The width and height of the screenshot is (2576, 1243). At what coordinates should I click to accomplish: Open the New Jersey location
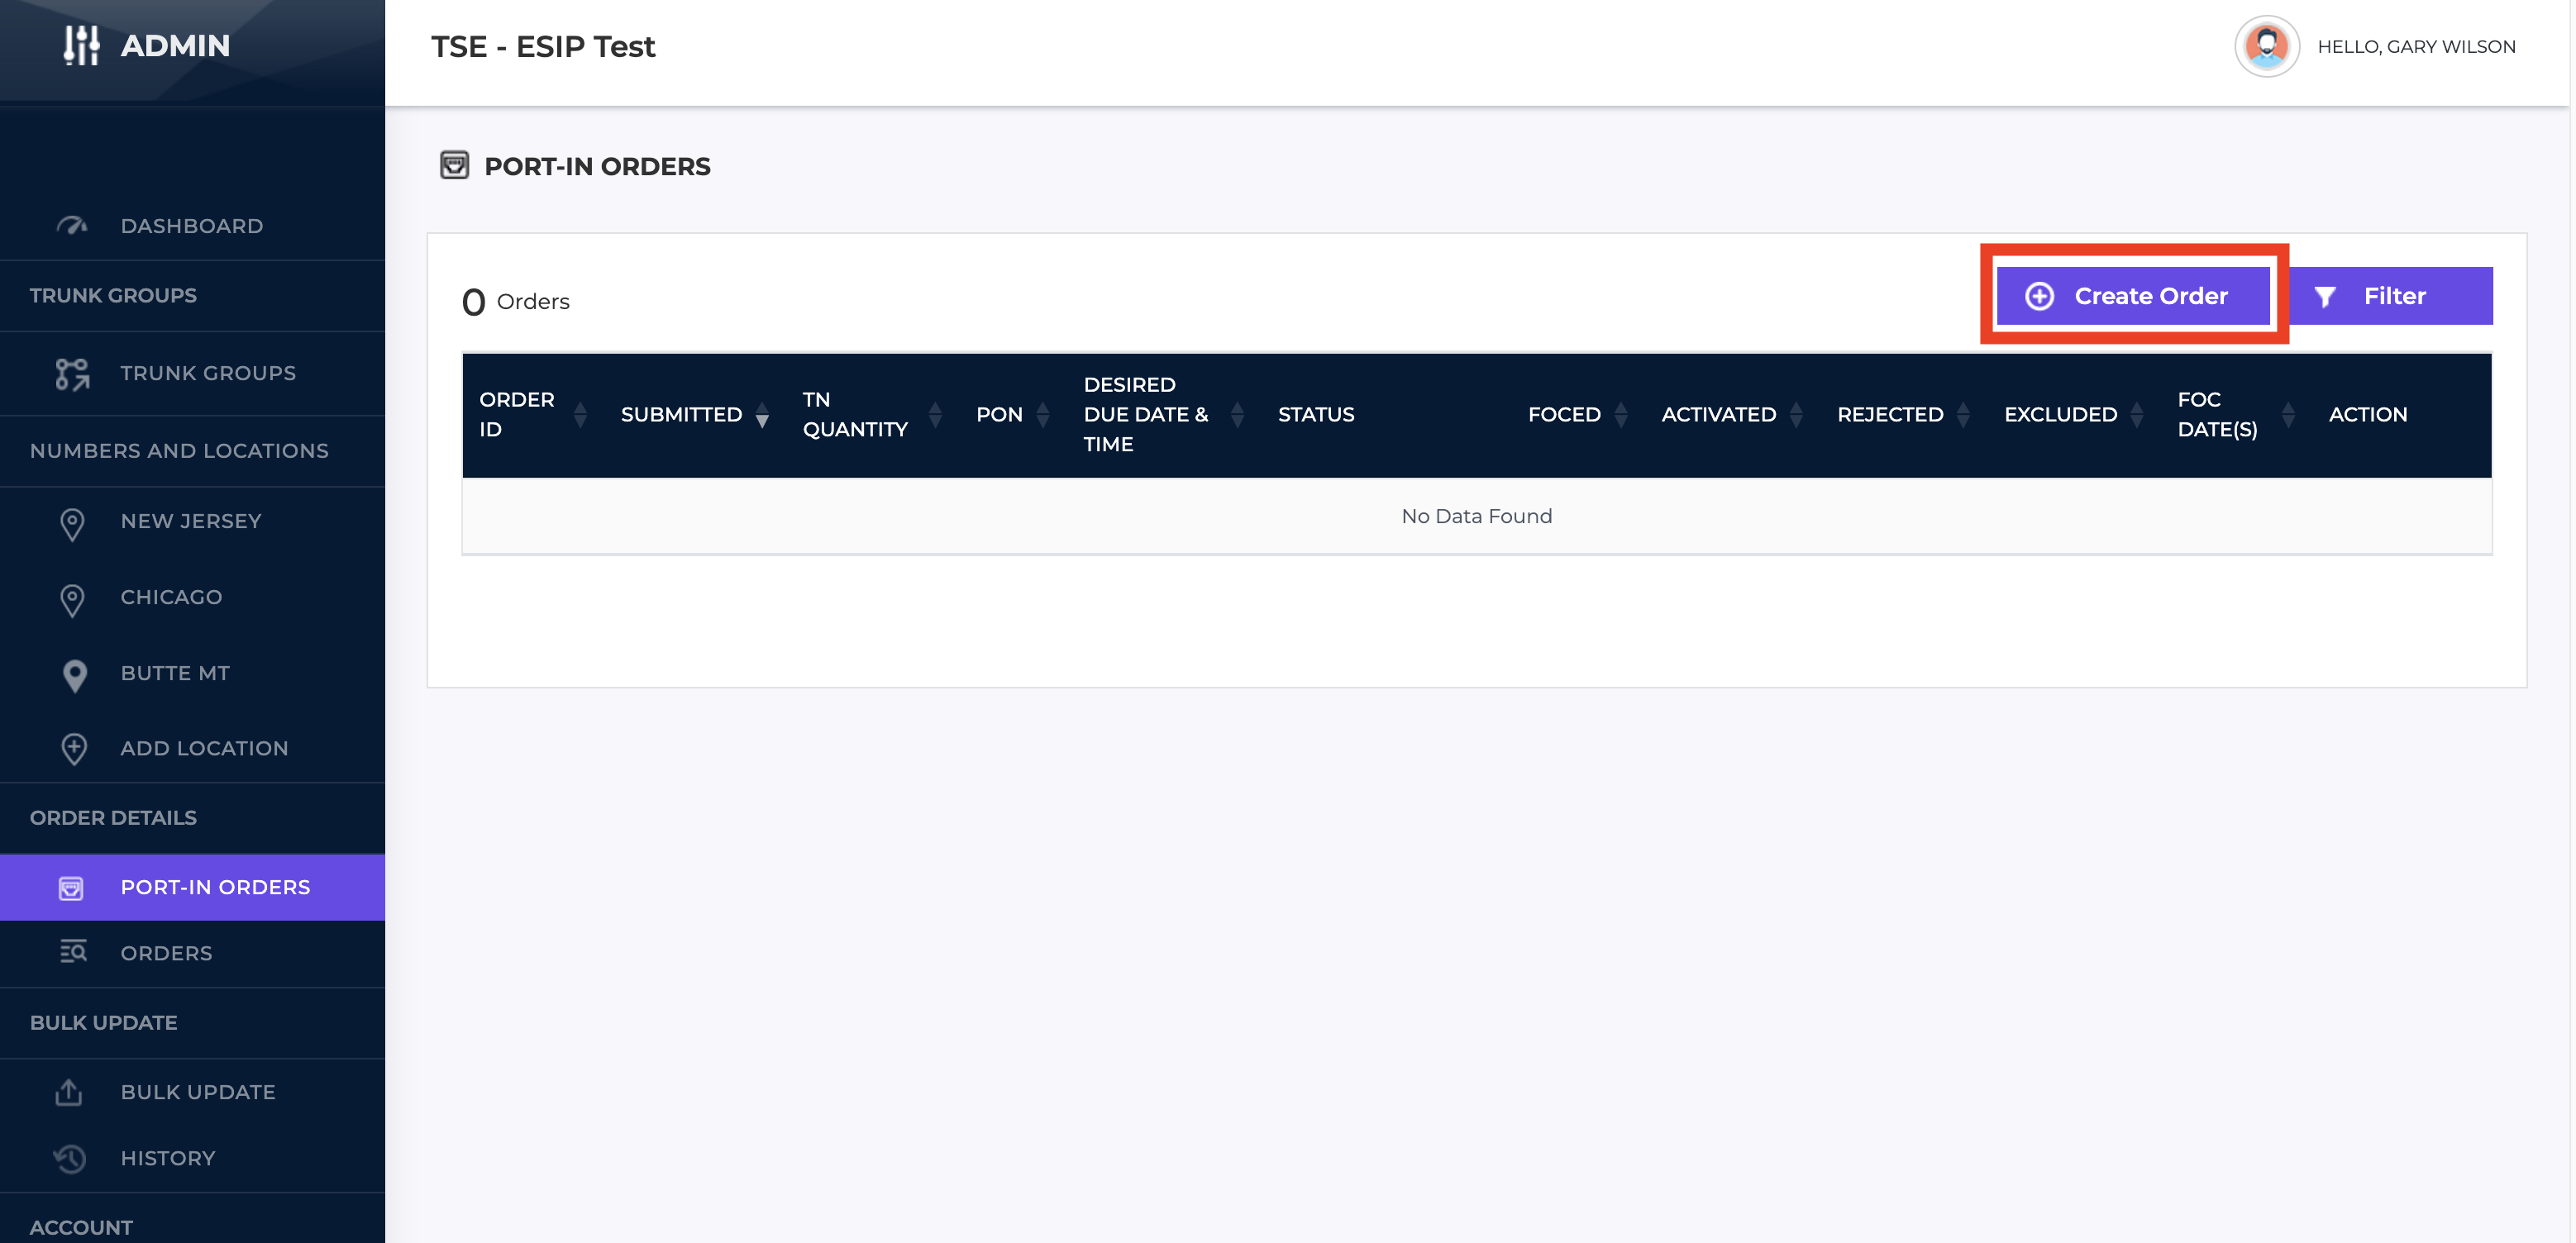tap(192, 522)
